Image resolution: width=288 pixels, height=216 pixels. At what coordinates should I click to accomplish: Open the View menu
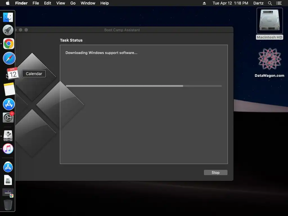coord(61,3)
